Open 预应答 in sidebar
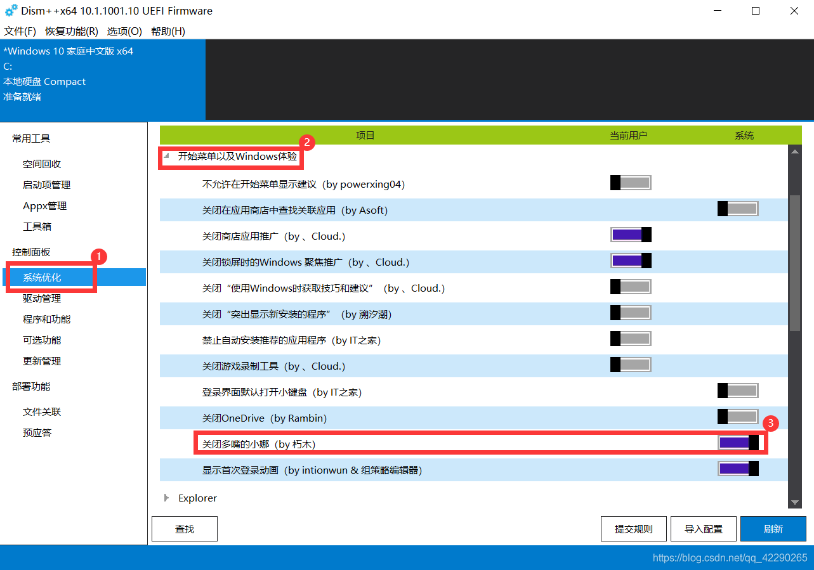Screen dimensions: 814x570 click(x=37, y=432)
